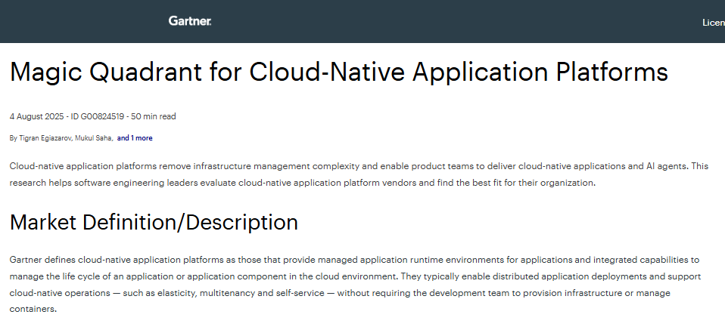
Task: Click the line beginning 'Gartner defines cloud-native application platforms'
Action: tap(303, 259)
